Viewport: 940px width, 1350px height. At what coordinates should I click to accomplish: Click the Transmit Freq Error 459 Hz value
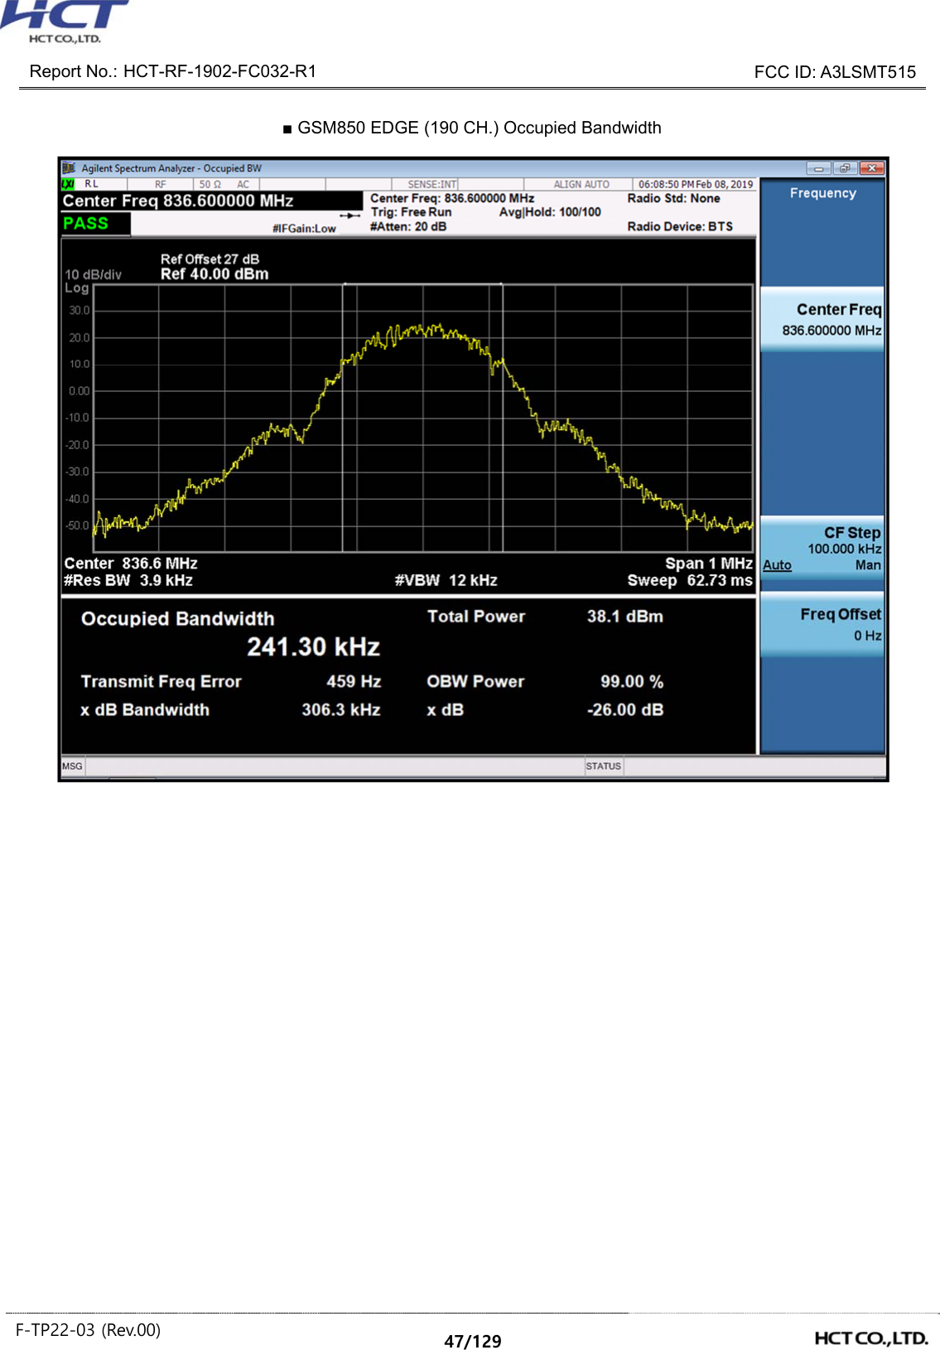point(354,681)
